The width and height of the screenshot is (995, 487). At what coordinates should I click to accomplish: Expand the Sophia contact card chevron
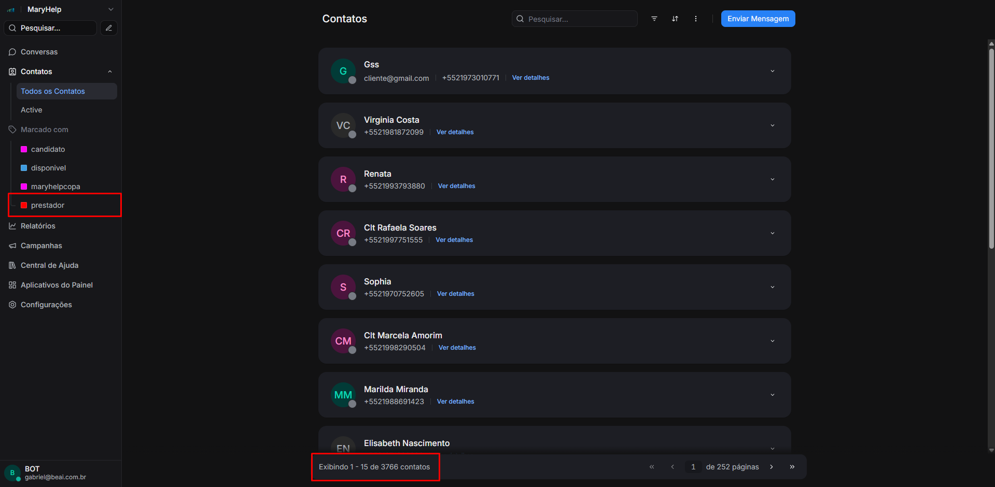coord(773,287)
